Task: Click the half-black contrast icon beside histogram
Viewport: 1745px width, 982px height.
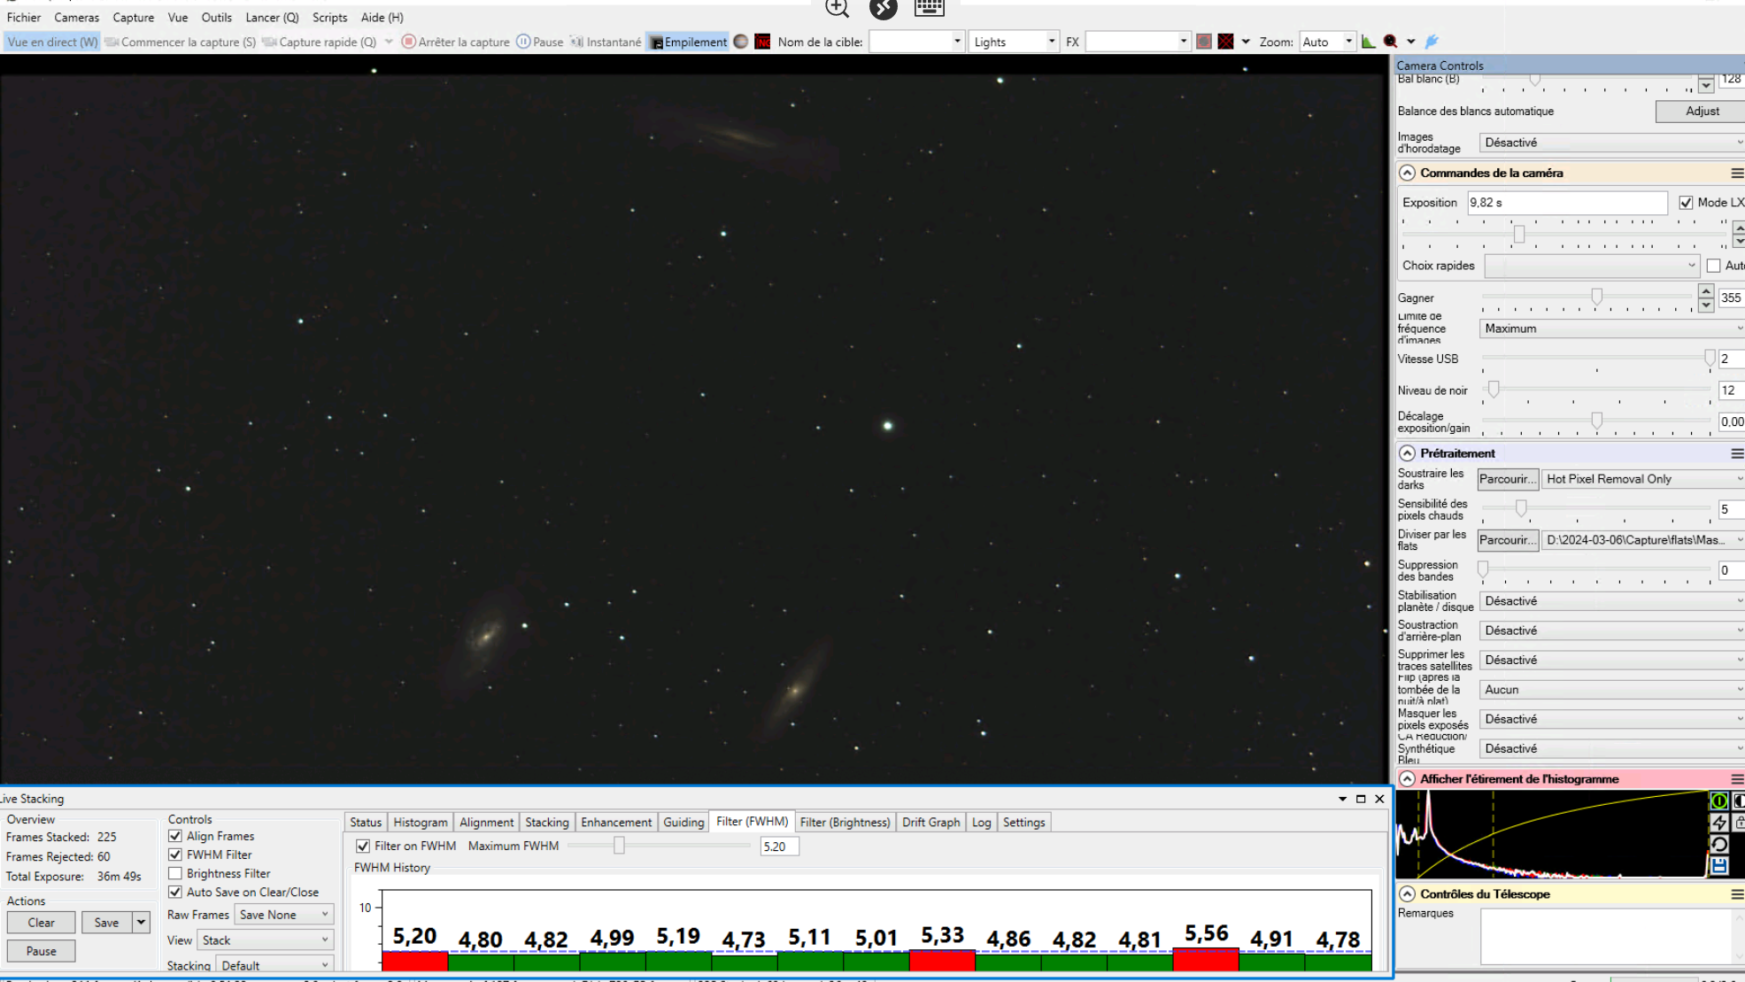Action: (1738, 800)
